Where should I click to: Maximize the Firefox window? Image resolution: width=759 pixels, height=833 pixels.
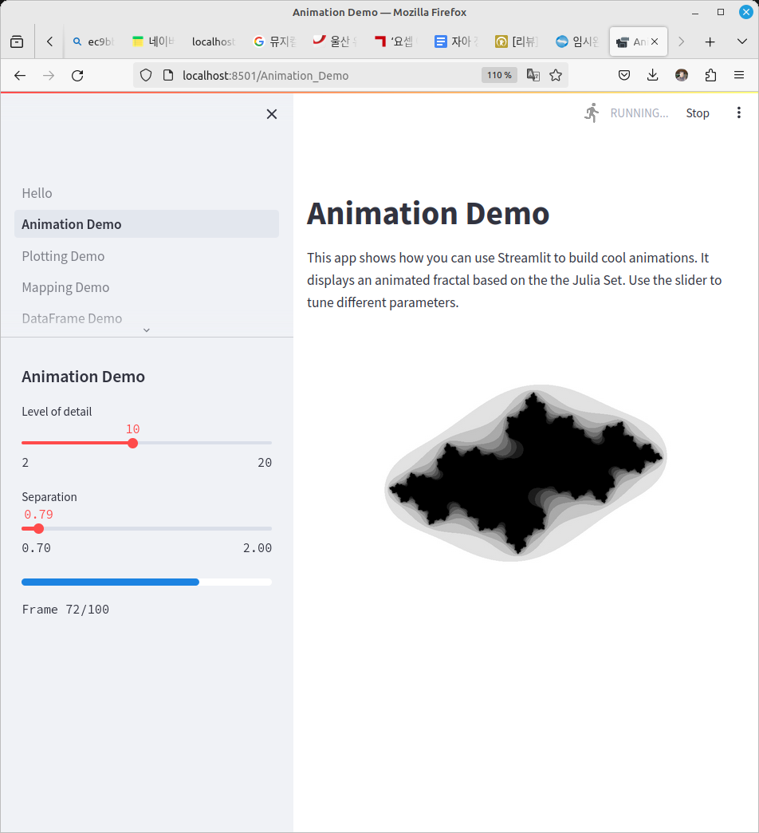(721, 12)
